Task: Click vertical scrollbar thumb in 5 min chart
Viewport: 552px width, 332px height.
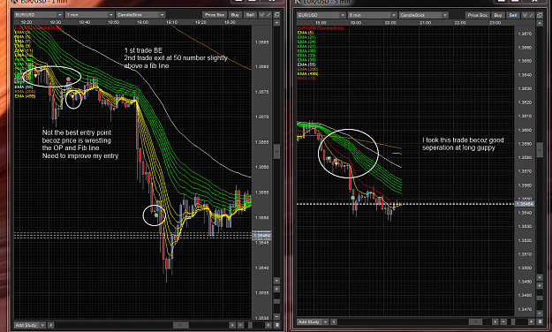Action: coord(540,150)
